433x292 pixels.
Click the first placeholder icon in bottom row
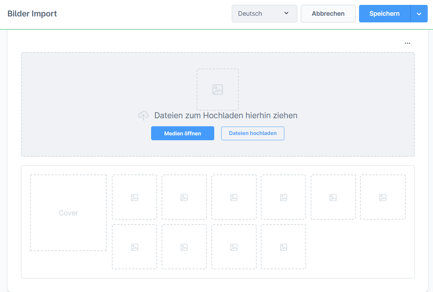point(134,247)
